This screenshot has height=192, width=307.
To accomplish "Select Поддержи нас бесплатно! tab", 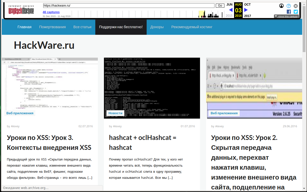I will point(121,27).
